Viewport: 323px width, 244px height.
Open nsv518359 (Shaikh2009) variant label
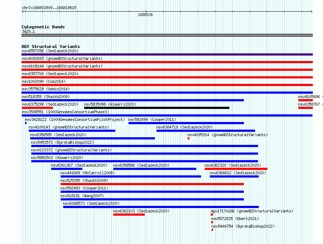pyautogui.click(x=46, y=97)
